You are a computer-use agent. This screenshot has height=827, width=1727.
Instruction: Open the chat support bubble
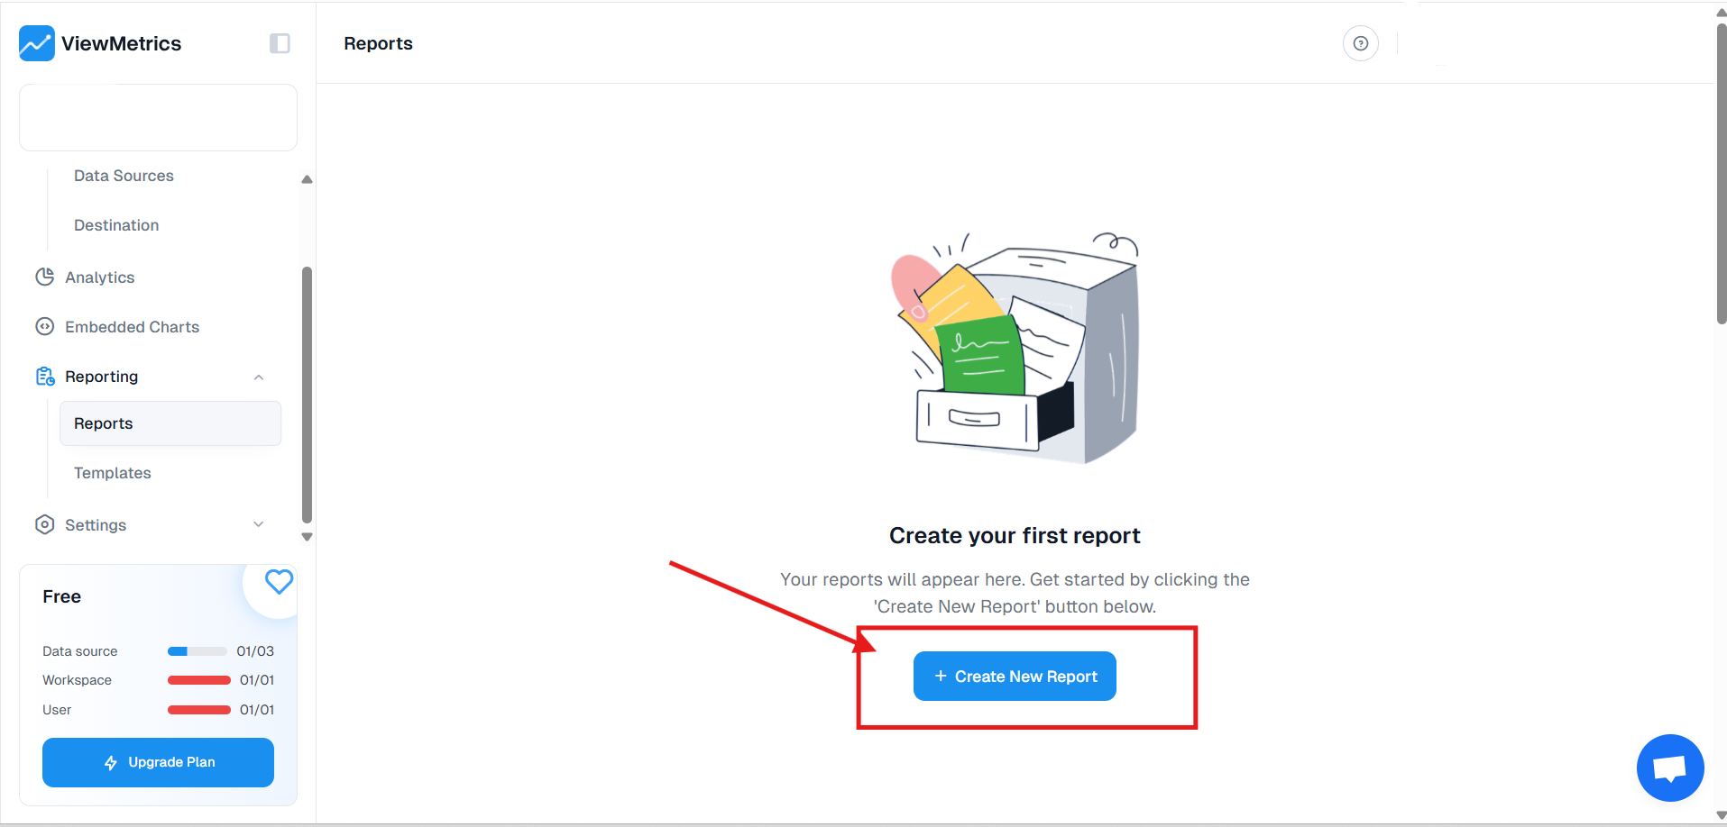tap(1669, 768)
